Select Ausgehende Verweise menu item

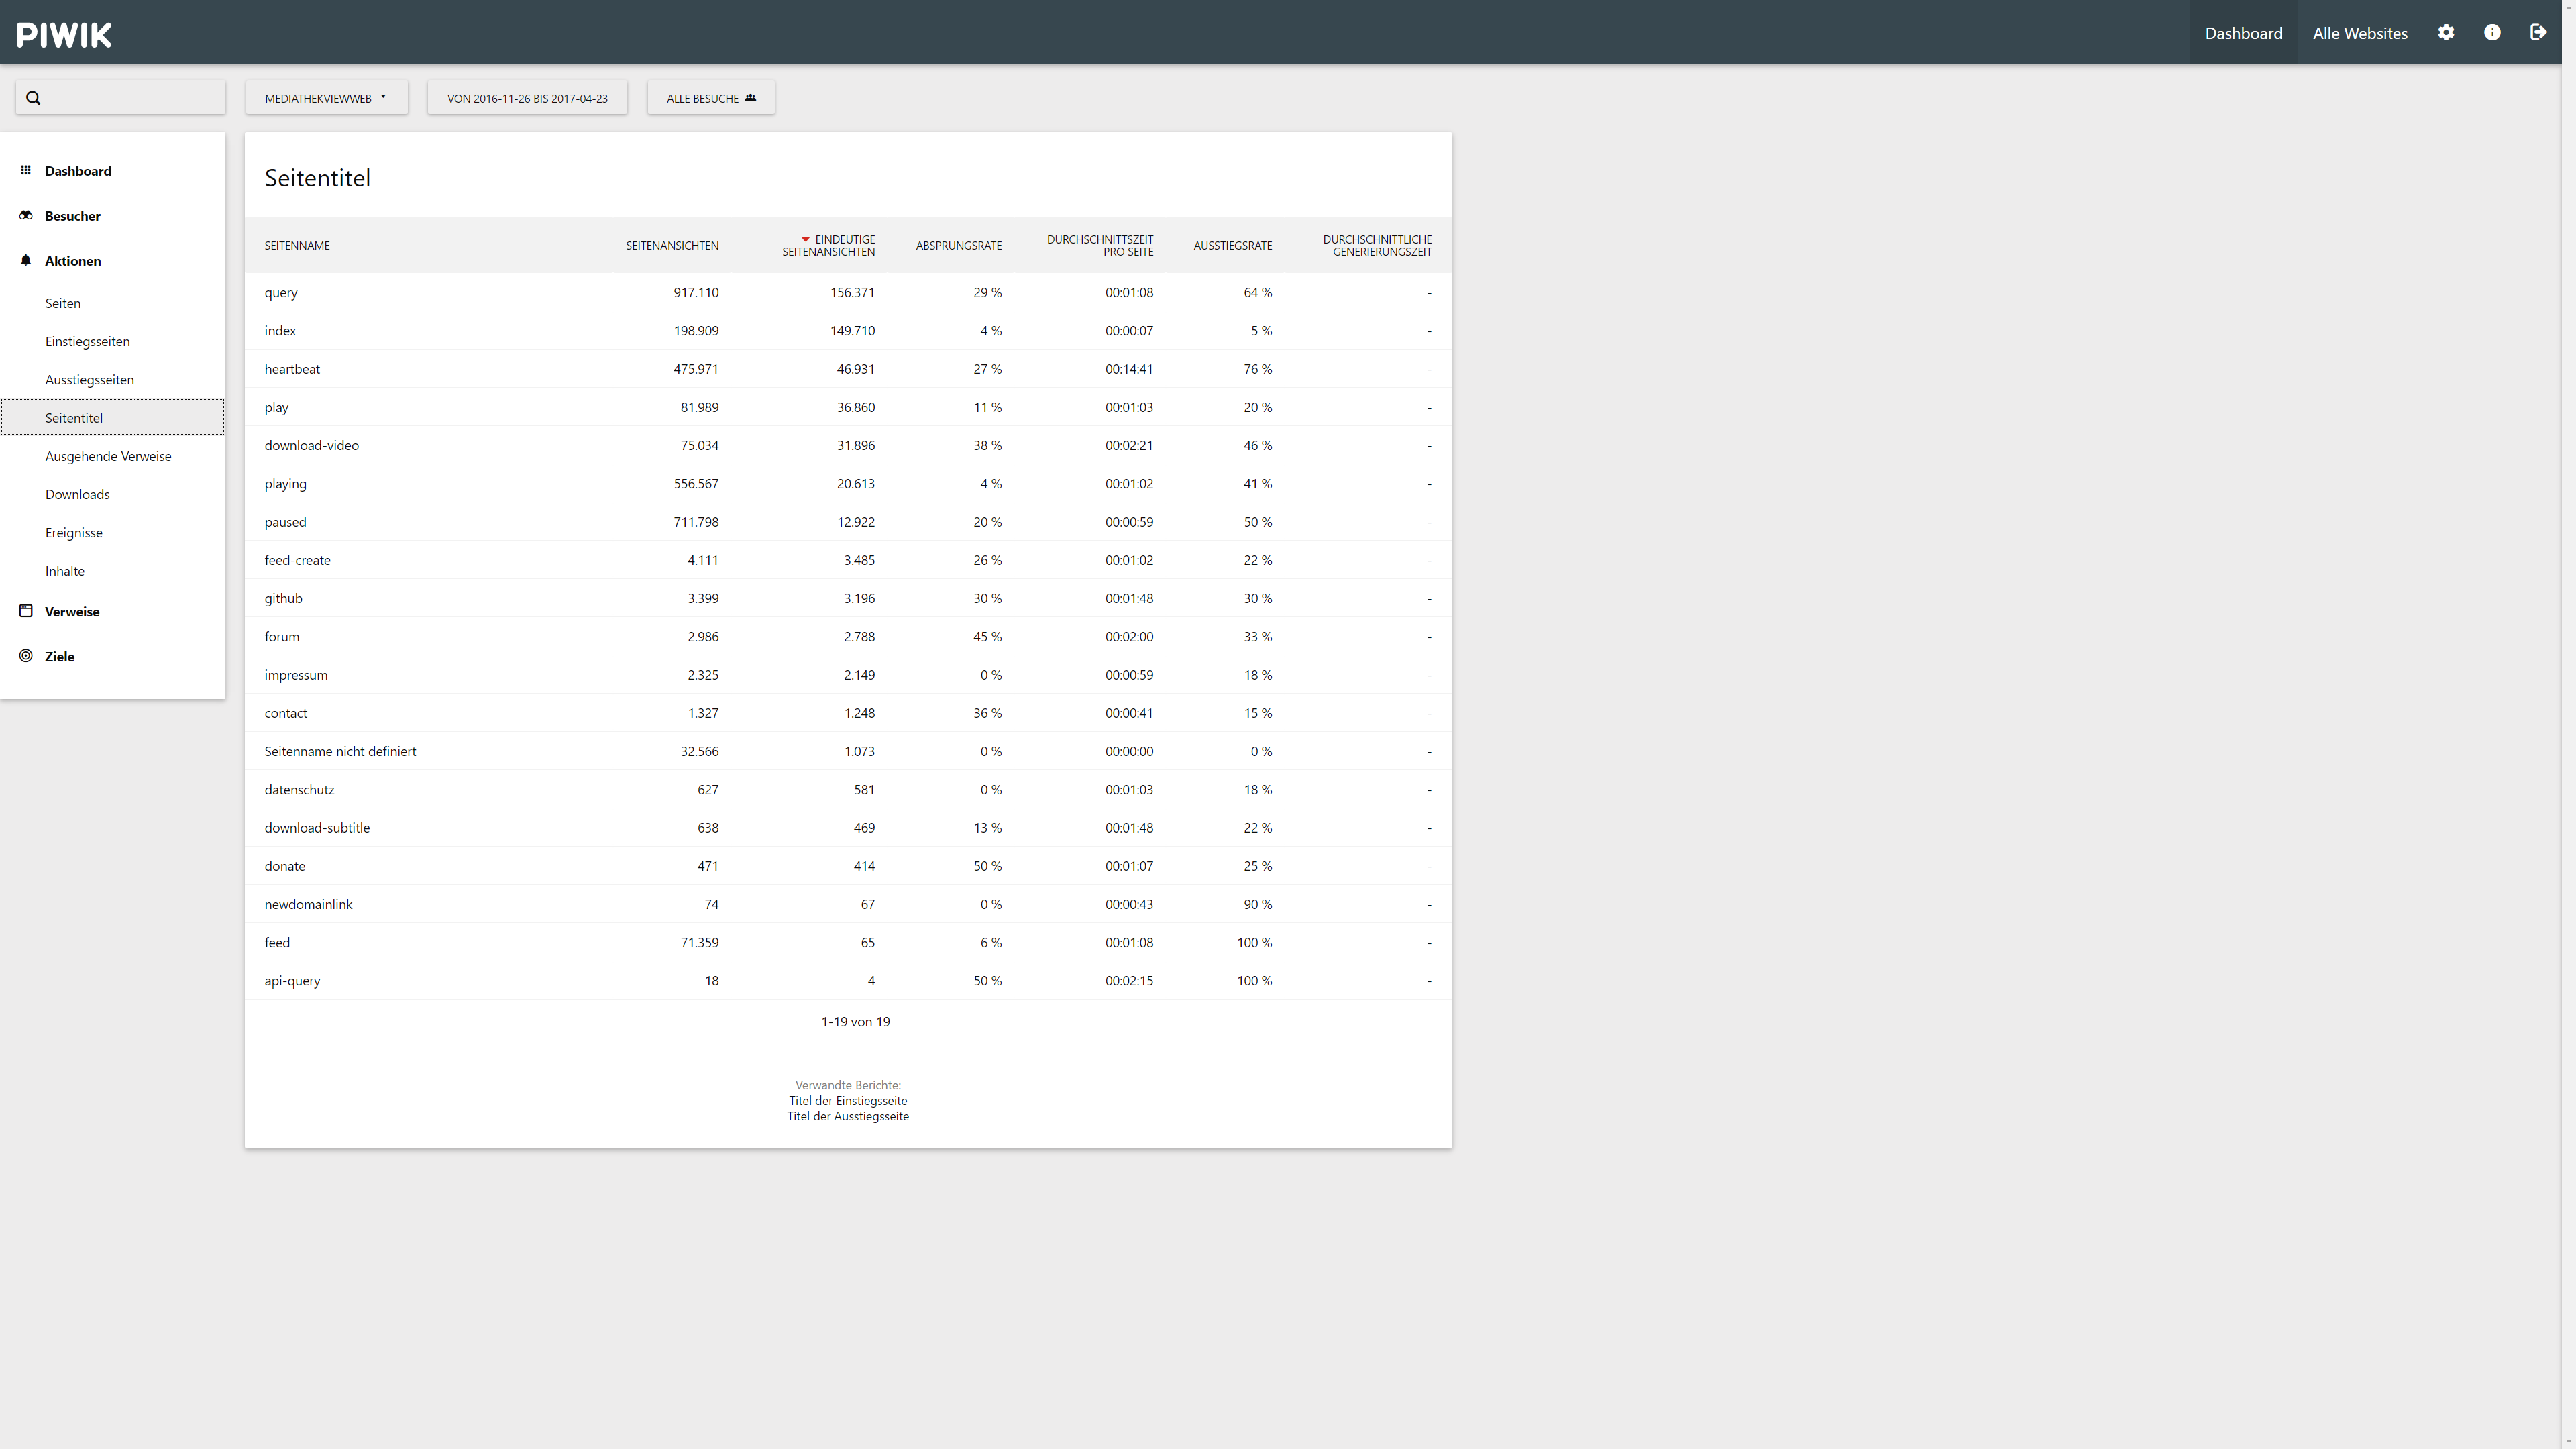point(108,456)
